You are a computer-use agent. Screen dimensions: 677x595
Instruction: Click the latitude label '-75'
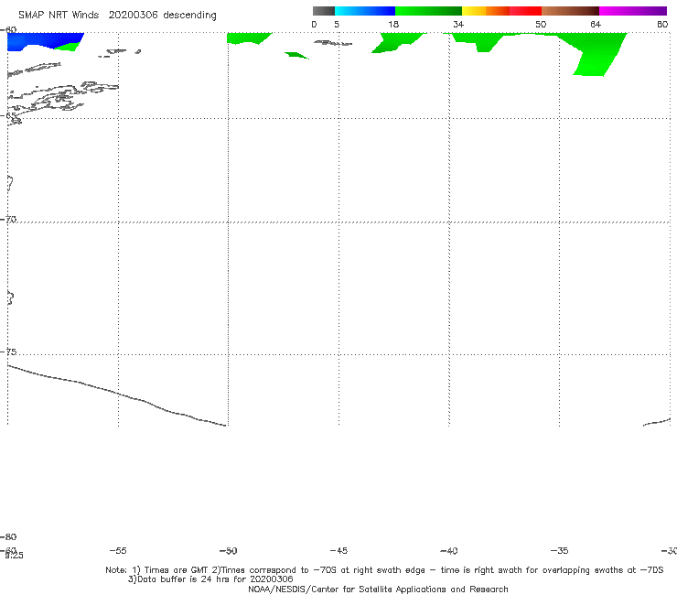8,352
